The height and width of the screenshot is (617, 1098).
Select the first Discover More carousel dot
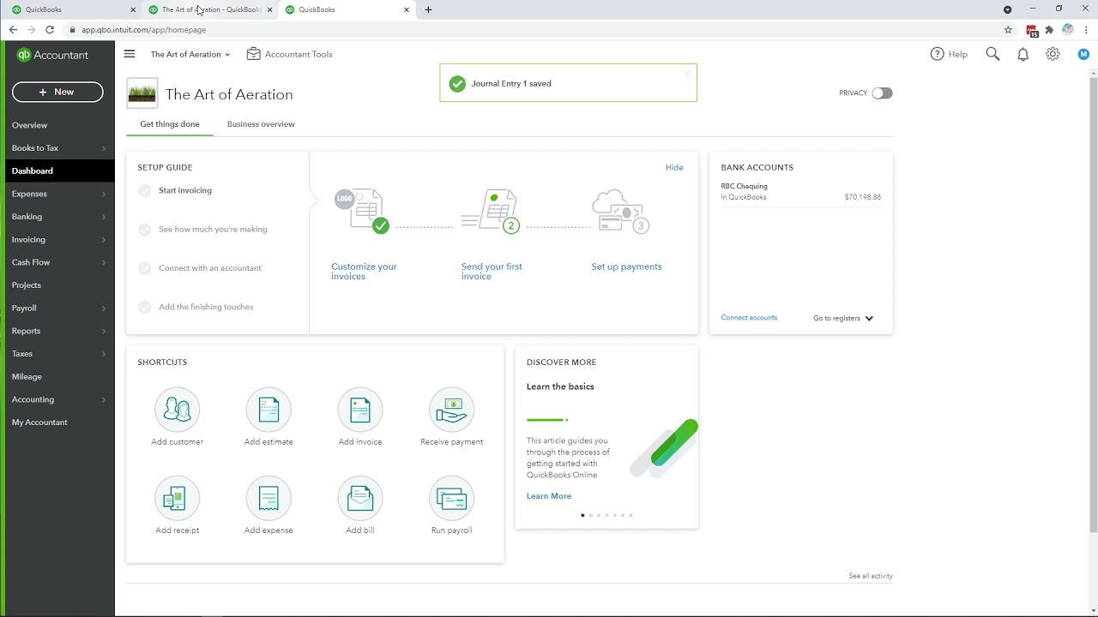pyautogui.click(x=582, y=515)
